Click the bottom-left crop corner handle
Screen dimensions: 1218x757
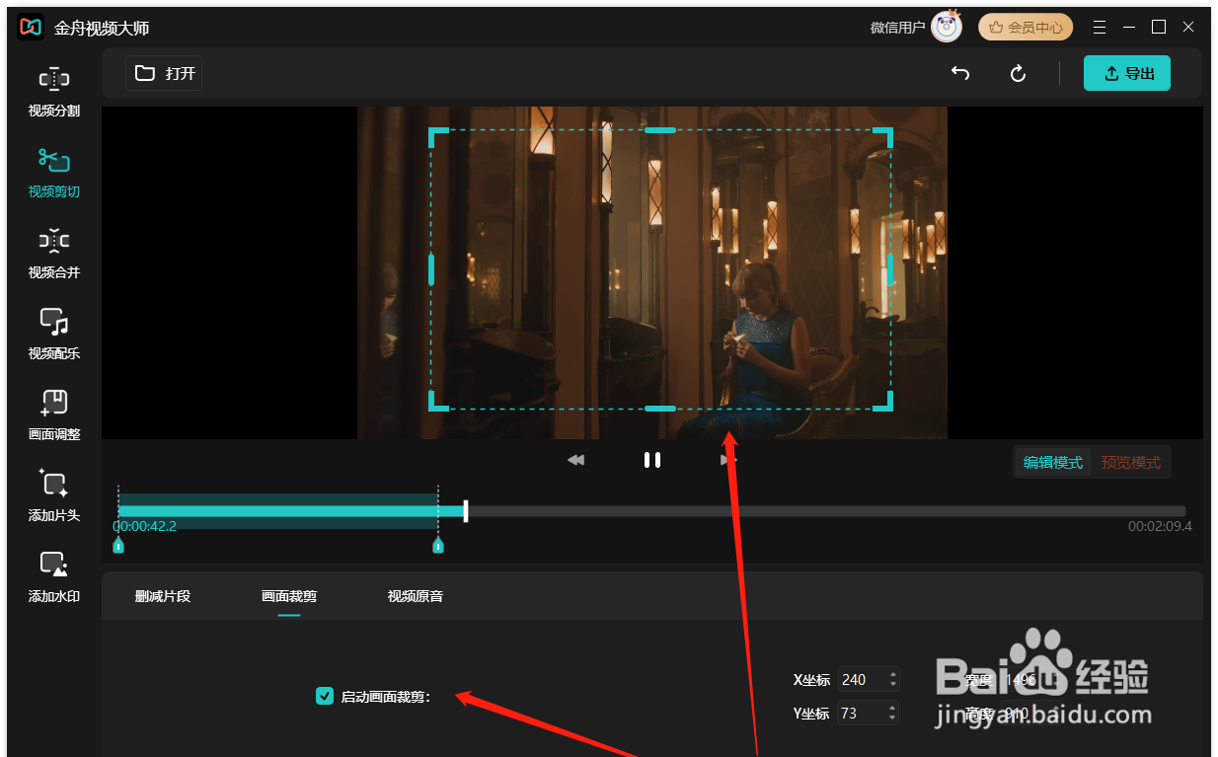(437, 402)
